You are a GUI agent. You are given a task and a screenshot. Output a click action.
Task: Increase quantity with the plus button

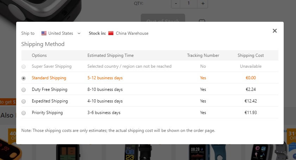(203, 4)
